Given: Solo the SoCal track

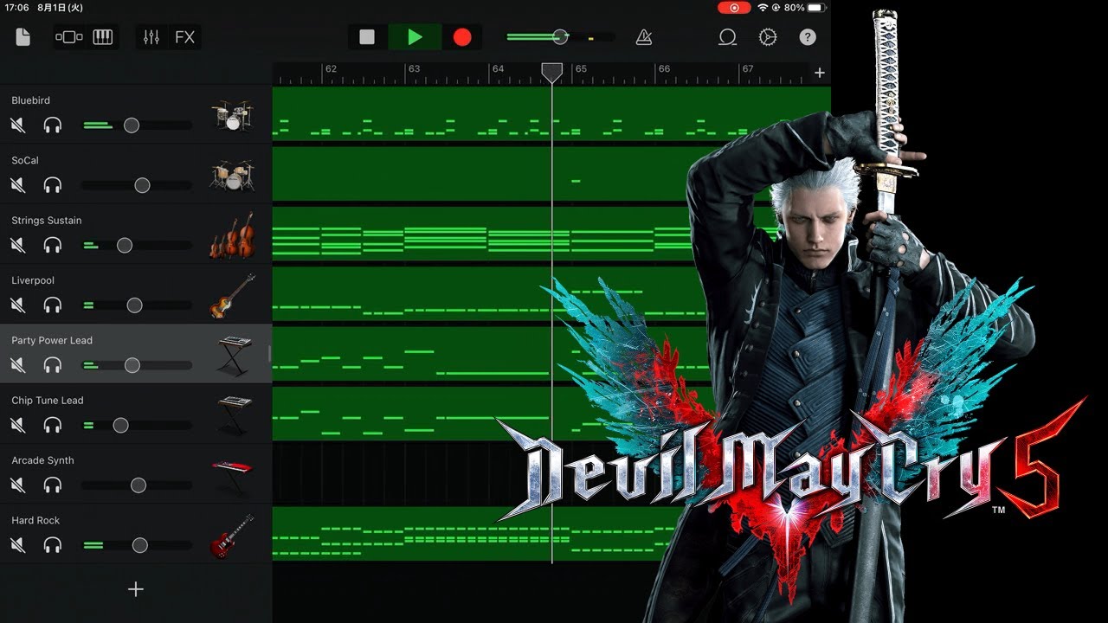Looking at the screenshot, I should (53, 185).
